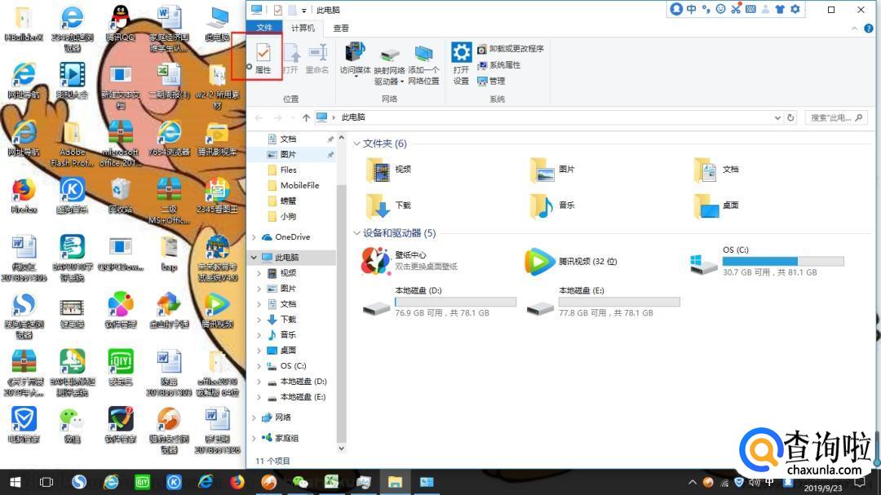Click the 搜索"此电脑" search box
This screenshot has height=495, width=881.
point(836,117)
